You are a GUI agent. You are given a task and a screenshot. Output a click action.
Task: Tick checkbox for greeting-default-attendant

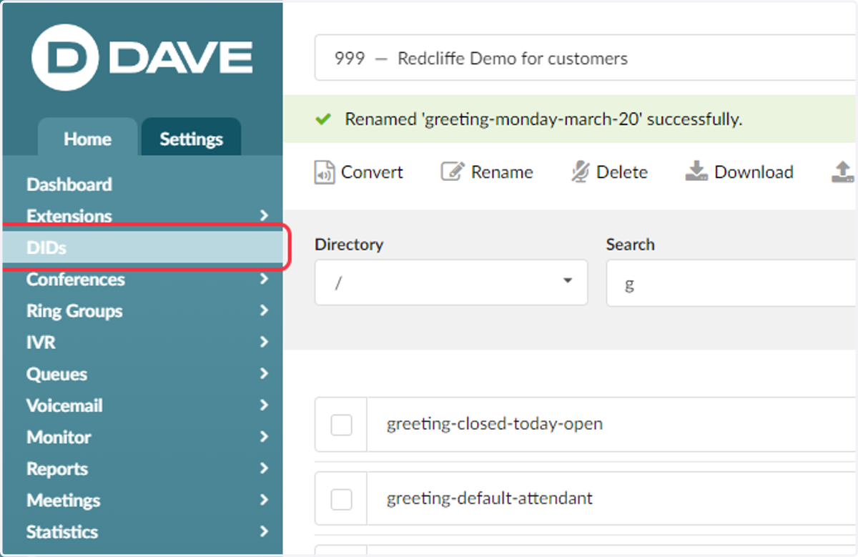[x=341, y=499]
